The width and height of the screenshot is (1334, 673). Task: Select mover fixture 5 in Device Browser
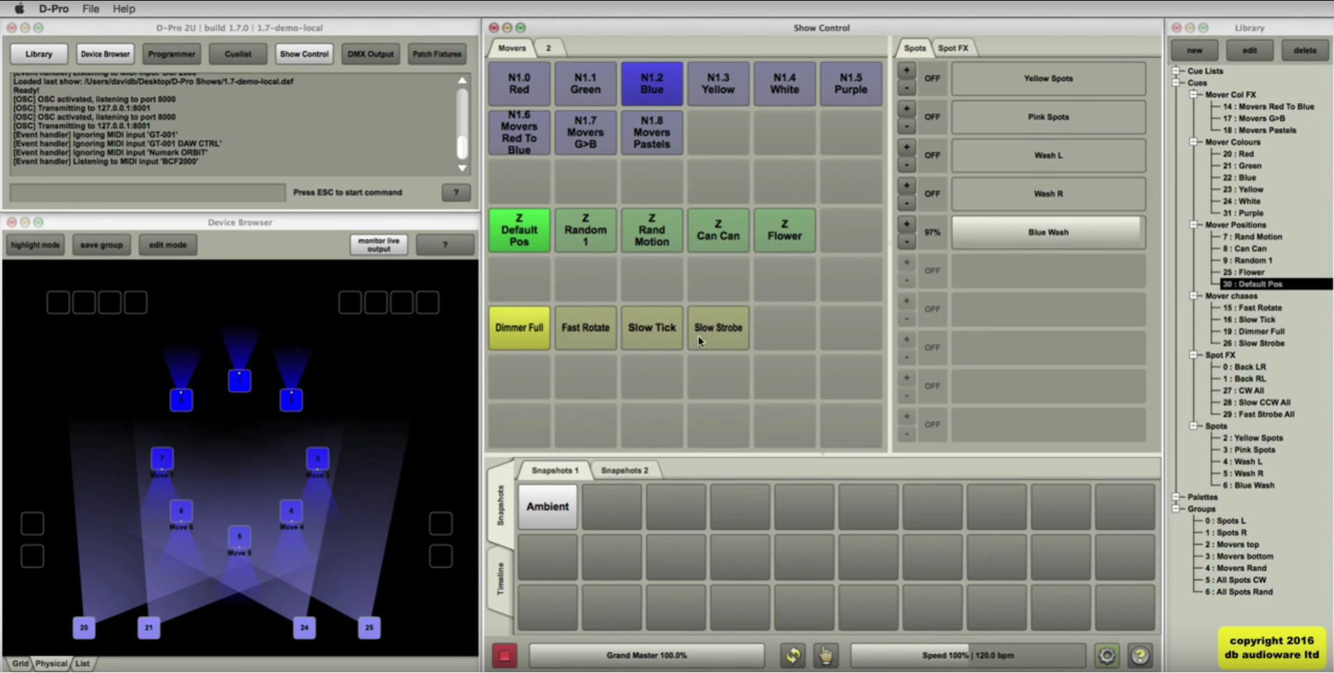coord(239,537)
